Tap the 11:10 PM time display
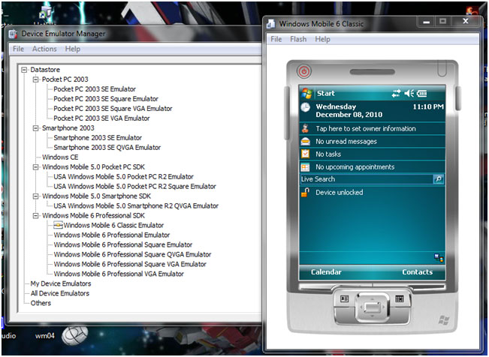Viewport: 489px width, 357px height. [x=428, y=106]
